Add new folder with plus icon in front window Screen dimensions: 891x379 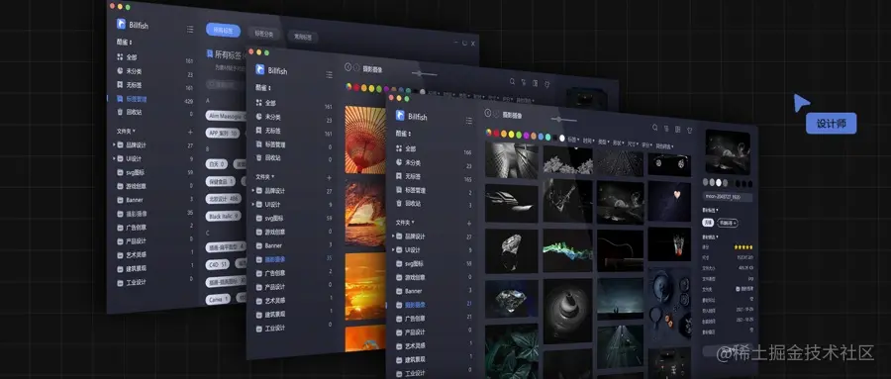469,224
